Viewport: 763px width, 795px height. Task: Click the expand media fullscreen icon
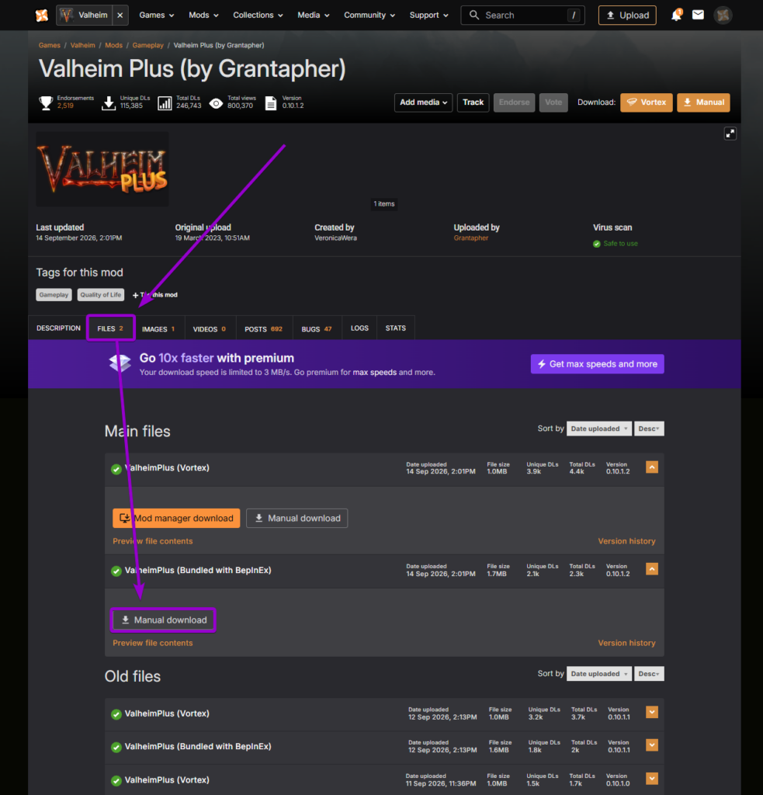click(730, 134)
